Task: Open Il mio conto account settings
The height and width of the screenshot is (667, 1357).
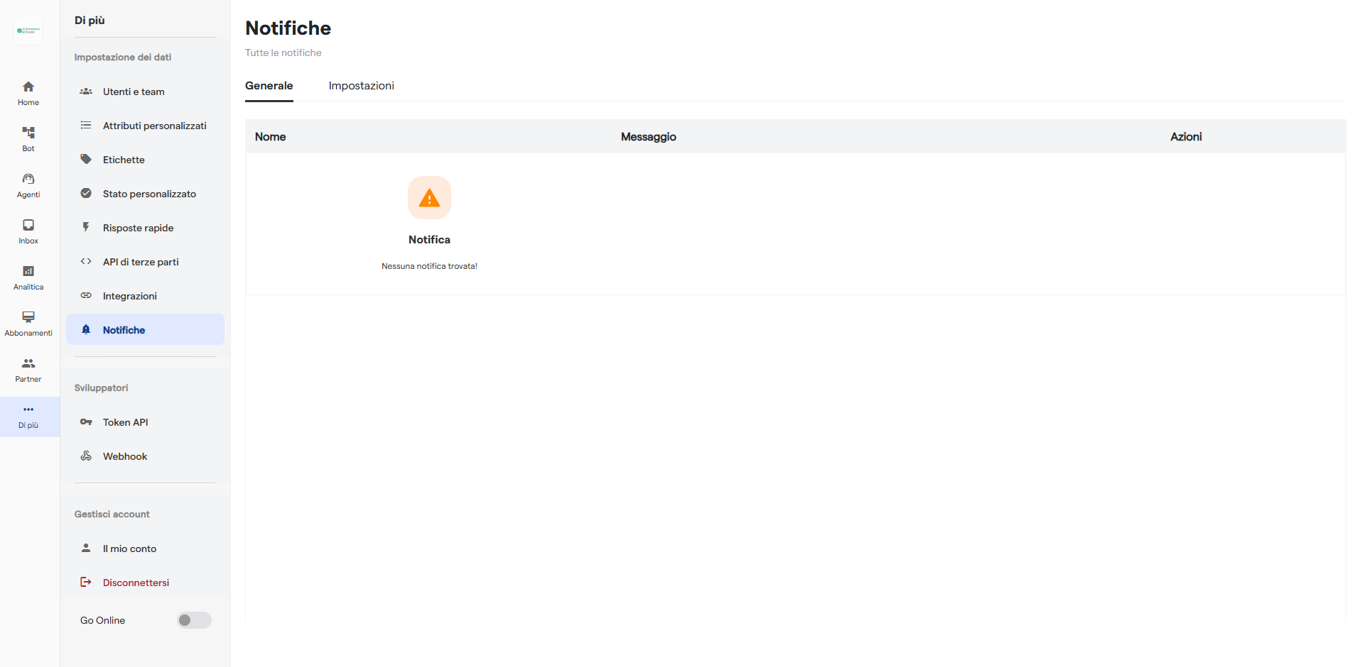Action: [x=129, y=548]
